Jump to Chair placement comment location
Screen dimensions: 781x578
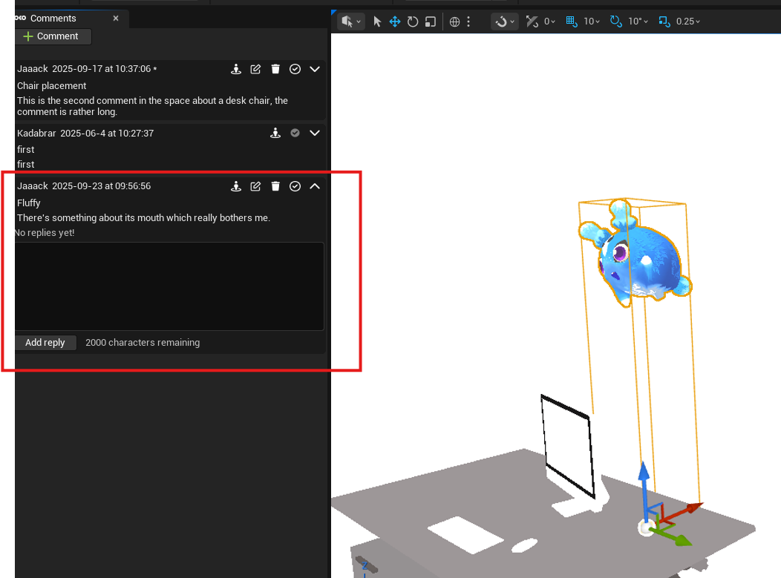(x=236, y=69)
